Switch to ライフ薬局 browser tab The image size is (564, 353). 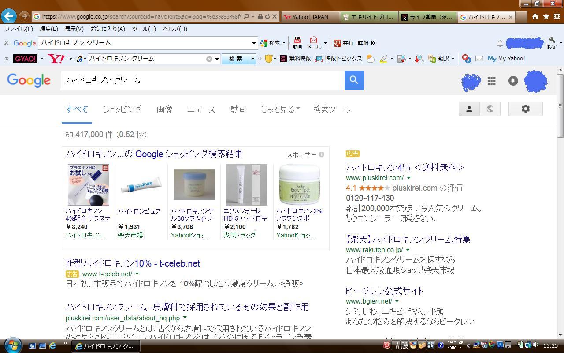427,17
